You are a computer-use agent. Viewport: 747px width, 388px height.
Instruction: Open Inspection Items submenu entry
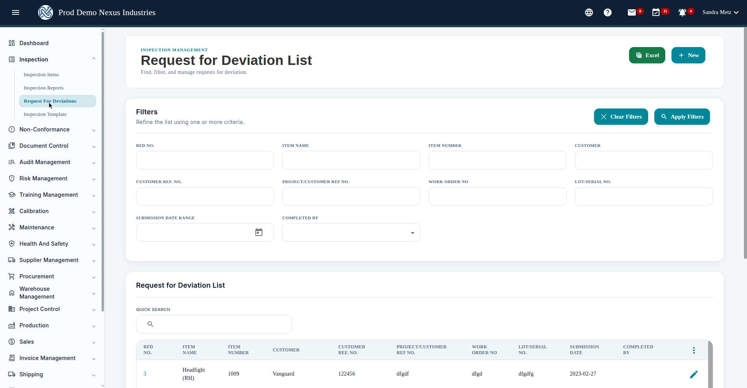coord(41,75)
